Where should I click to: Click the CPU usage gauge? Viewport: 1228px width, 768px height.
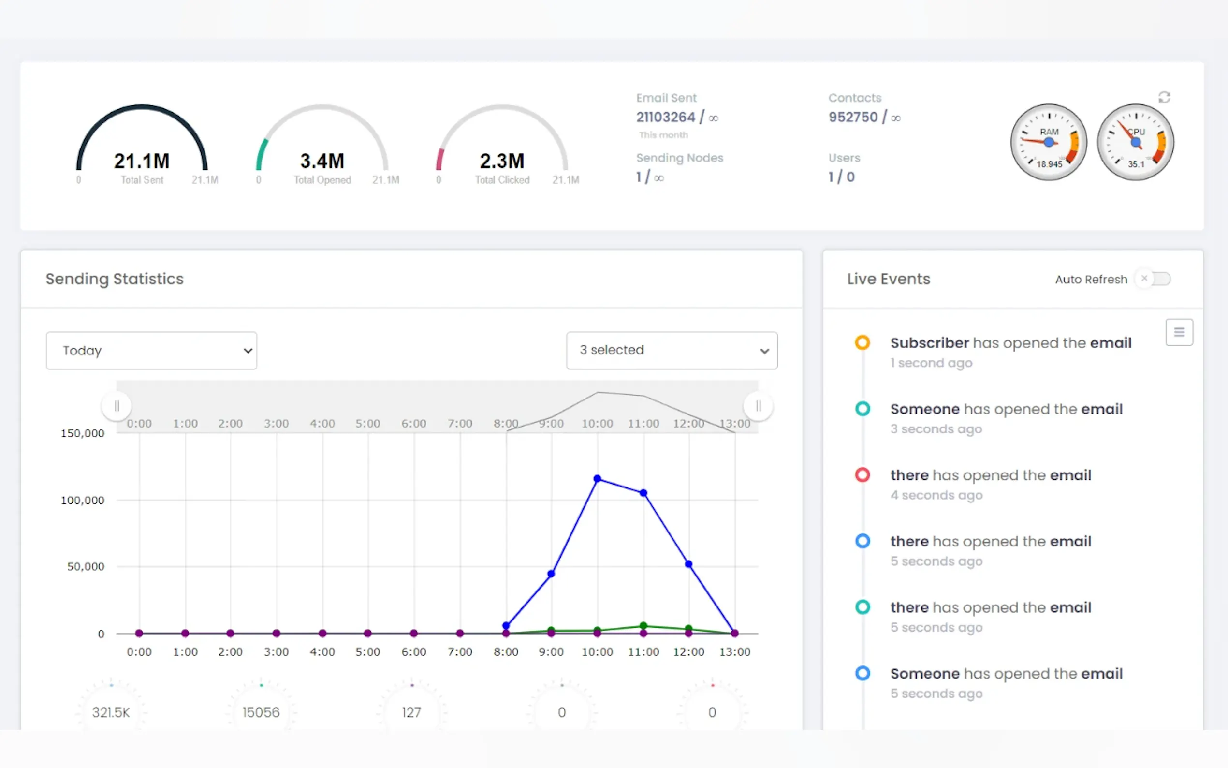pos(1135,142)
